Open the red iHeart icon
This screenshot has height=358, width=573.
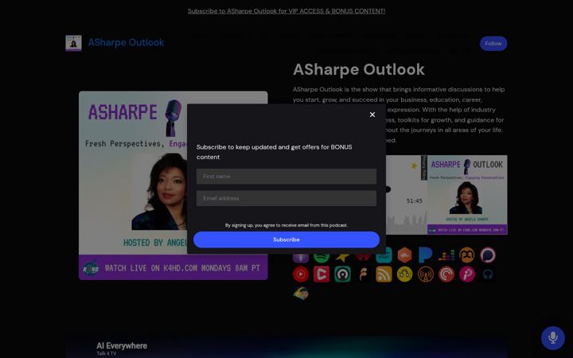point(363,258)
